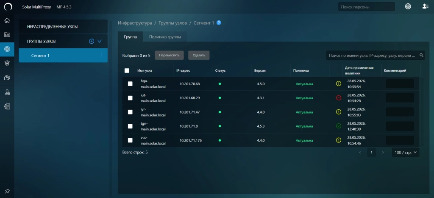Click the iyr-main.solar.local node name
The height and width of the screenshot is (198, 434).
point(153,112)
